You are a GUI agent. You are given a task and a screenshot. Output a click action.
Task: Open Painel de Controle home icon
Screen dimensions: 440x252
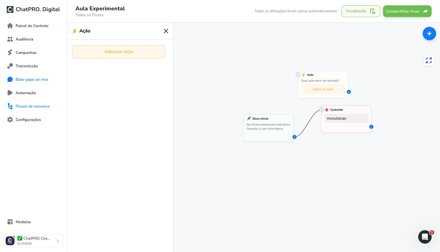click(10, 26)
